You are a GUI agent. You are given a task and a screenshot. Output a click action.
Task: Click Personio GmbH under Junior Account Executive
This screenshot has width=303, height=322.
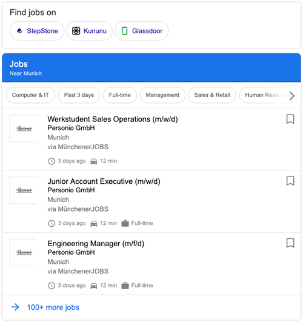click(x=71, y=190)
